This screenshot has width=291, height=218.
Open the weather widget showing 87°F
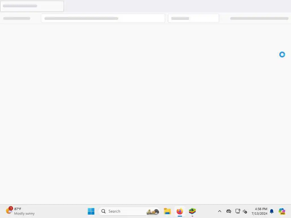20,211
